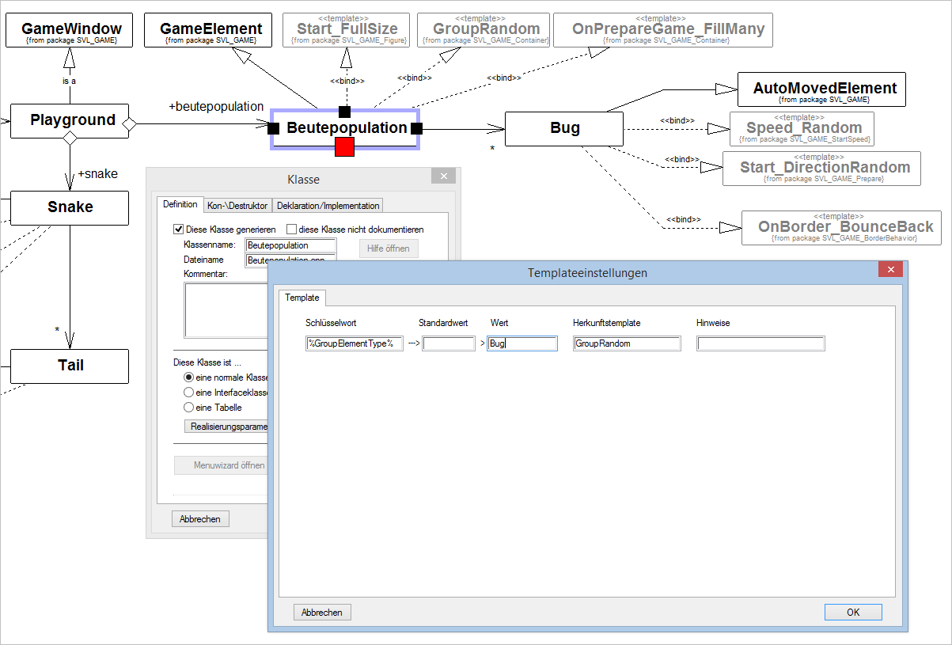Click Abbrechen in Templateeinstellungen dialog

tap(322, 613)
